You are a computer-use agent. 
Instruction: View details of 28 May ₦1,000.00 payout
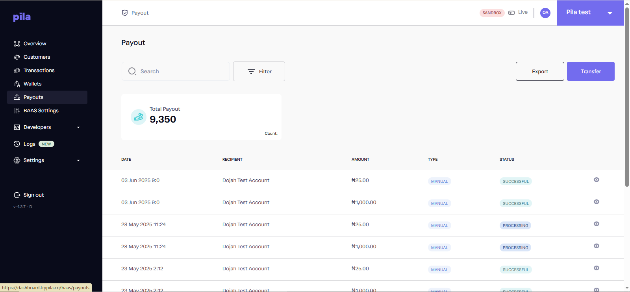click(597, 246)
